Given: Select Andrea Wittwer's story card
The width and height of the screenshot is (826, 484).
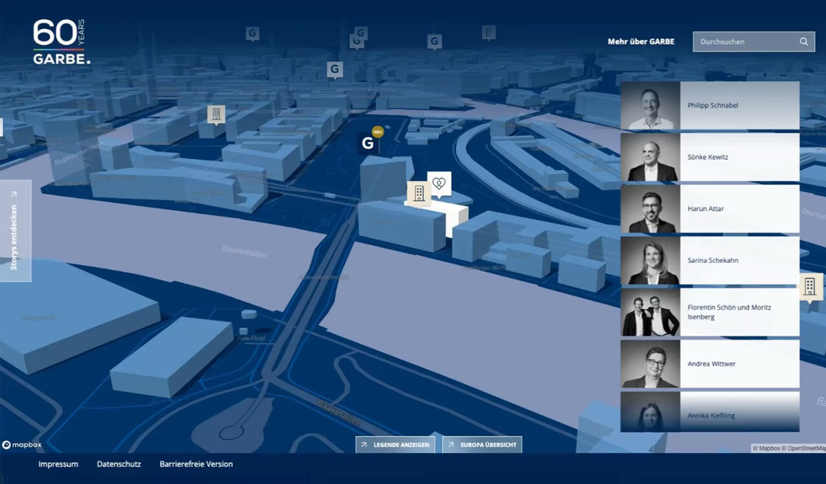Looking at the screenshot, I should pyautogui.click(x=710, y=364).
